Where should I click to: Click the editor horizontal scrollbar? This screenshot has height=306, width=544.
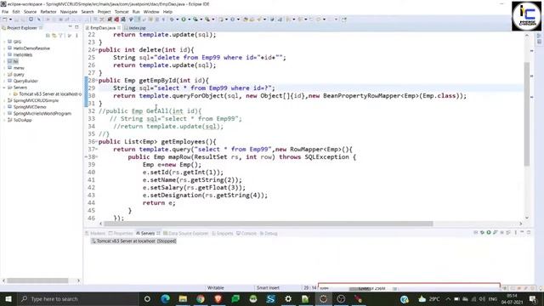[x=269, y=224]
